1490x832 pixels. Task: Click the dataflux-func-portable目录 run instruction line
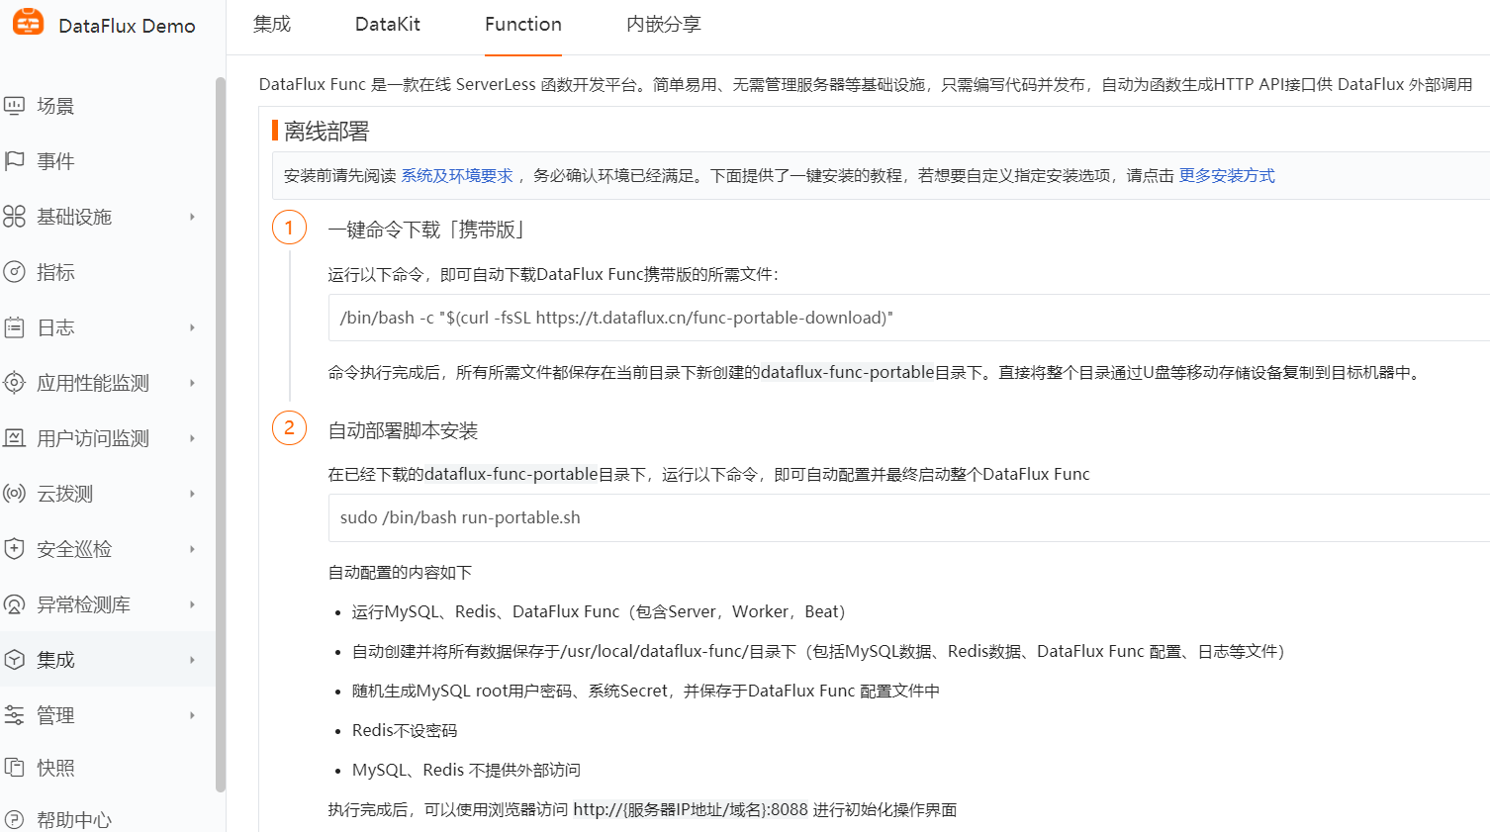tap(708, 474)
